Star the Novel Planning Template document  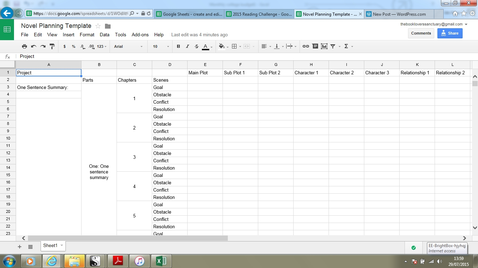(98, 26)
